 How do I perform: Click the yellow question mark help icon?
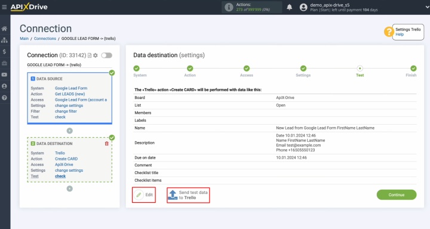[x=389, y=32]
